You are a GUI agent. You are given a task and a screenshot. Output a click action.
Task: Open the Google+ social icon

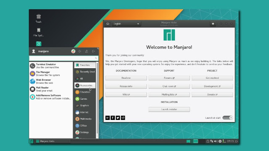point(108,118)
